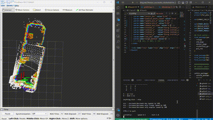Expand the replace toggle chevron in find widget
Screen dimensions: 213x120
coord(127,13)
